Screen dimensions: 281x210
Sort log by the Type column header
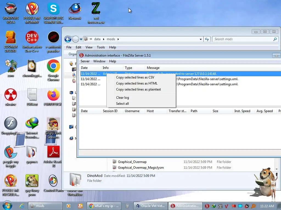[134, 68]
